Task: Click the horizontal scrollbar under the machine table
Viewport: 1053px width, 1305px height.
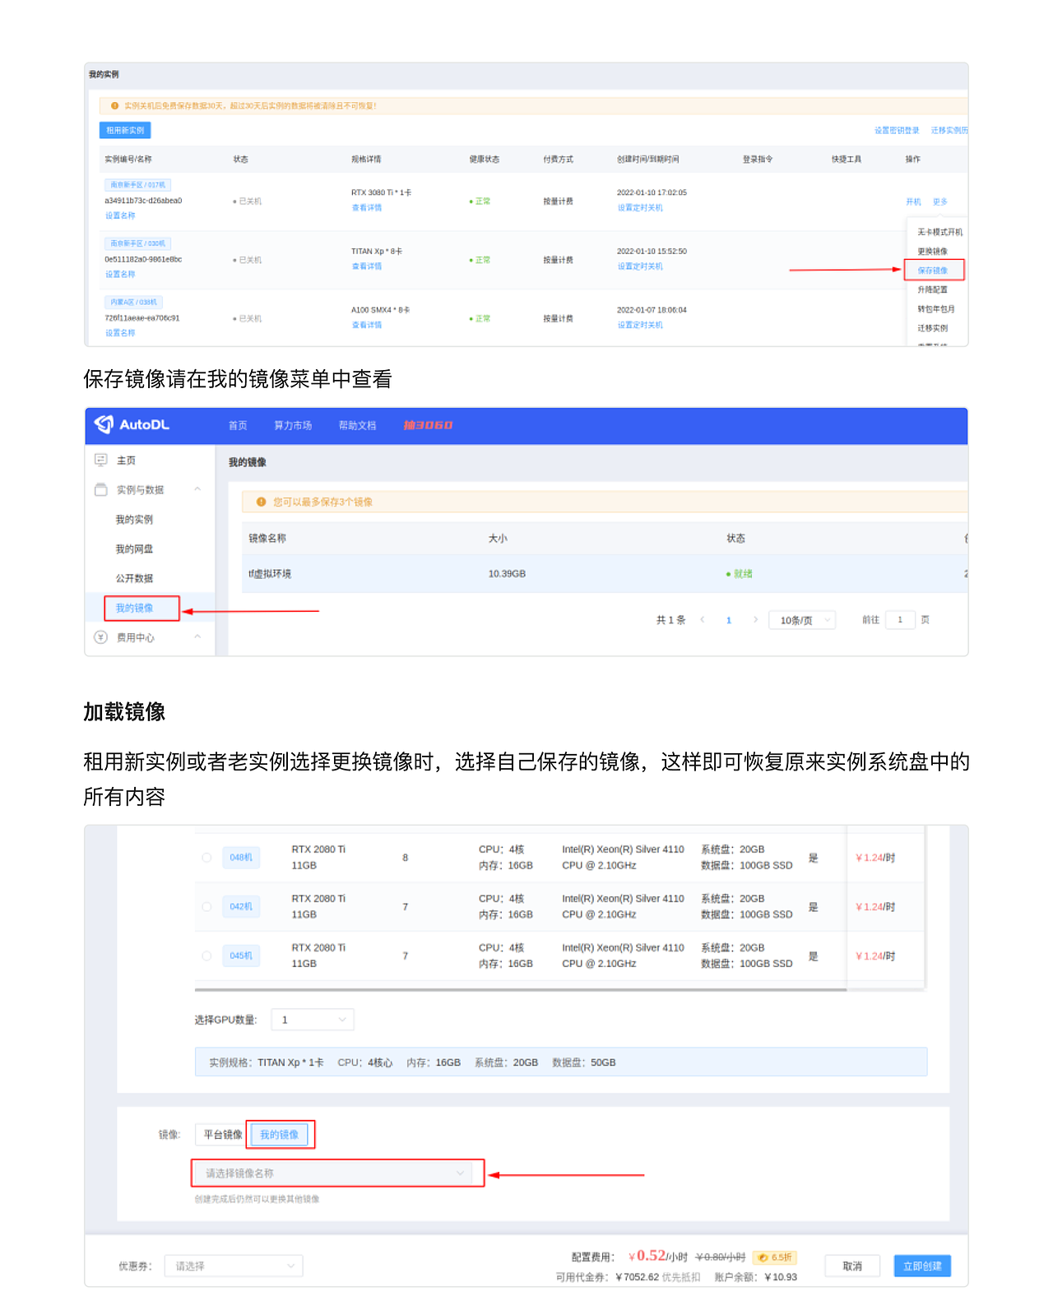Action: 521,990
